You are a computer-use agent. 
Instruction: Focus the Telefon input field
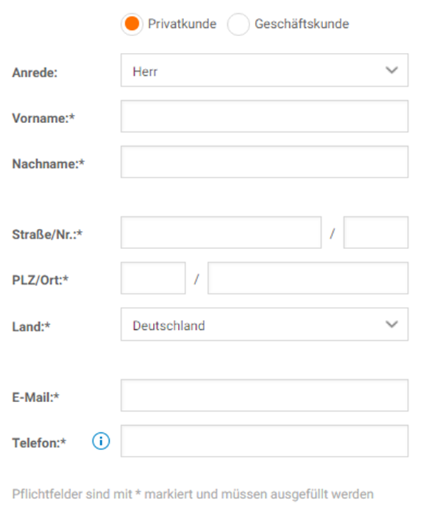[264, 441]
